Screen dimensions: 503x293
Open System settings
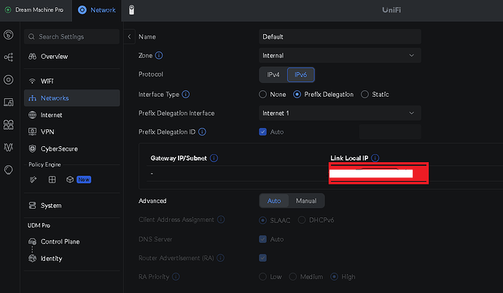tap(51, 206)
